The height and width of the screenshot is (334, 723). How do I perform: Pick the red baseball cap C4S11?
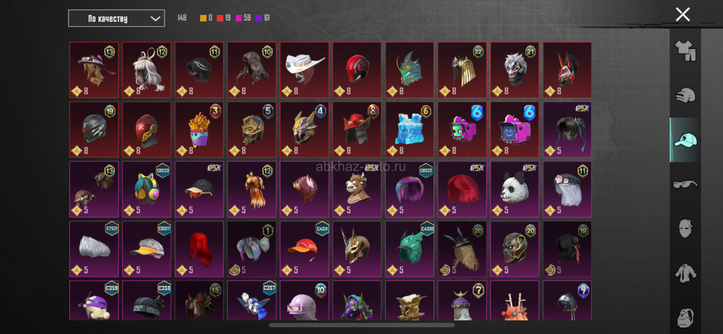[x=304, y=249]
